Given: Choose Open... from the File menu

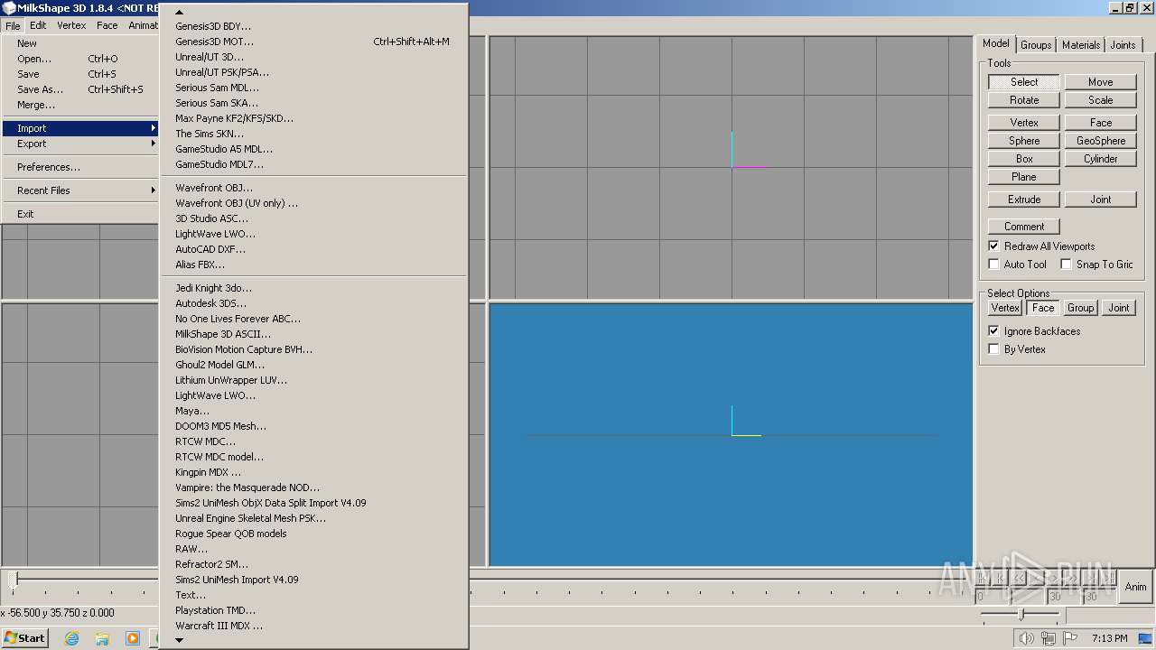Looking at the screenshot, I should pos(79,59).
